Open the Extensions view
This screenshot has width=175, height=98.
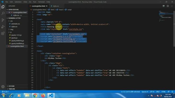(x=3, y=33)
